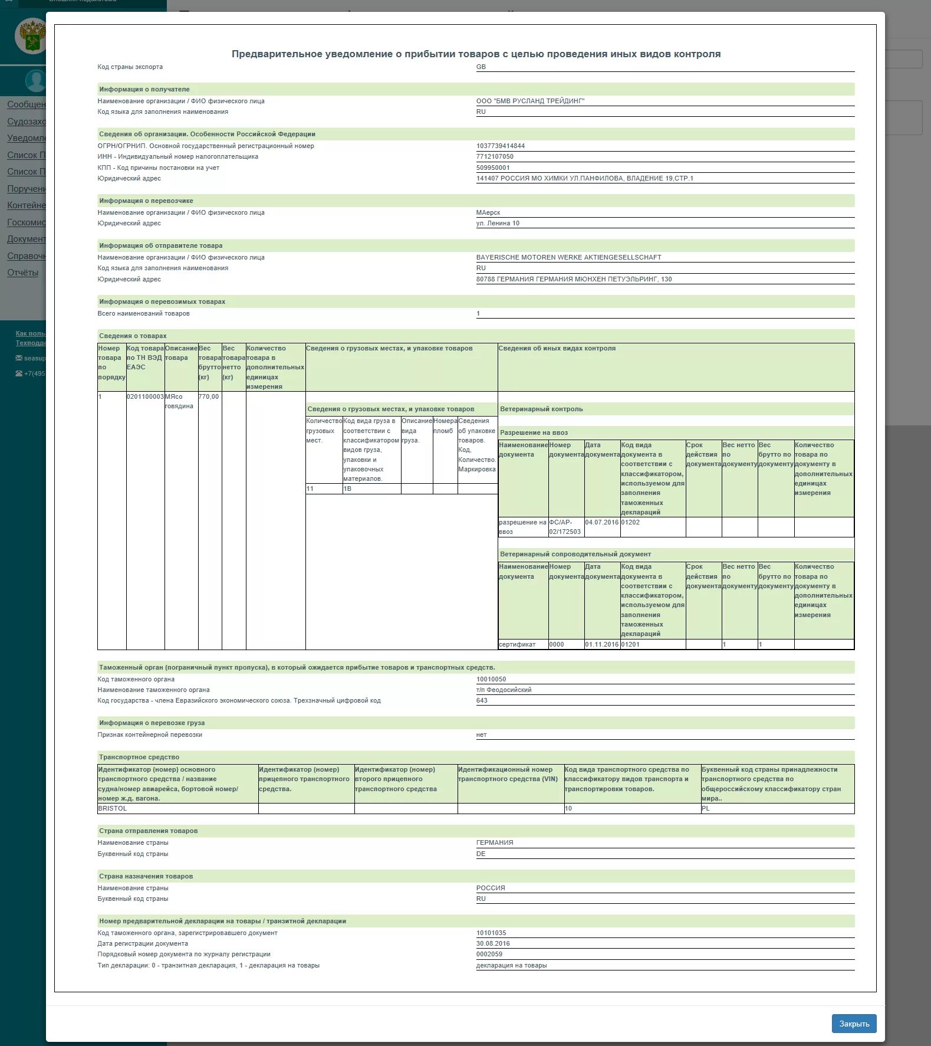Select carrier address ул. Ленина 10

tap(498, 223)
